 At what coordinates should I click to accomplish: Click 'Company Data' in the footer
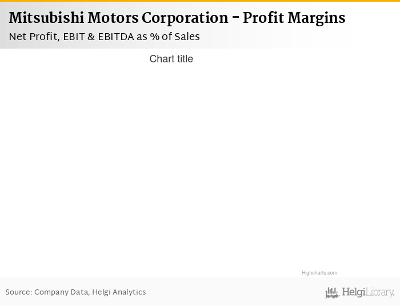click(x=61, y=292)
